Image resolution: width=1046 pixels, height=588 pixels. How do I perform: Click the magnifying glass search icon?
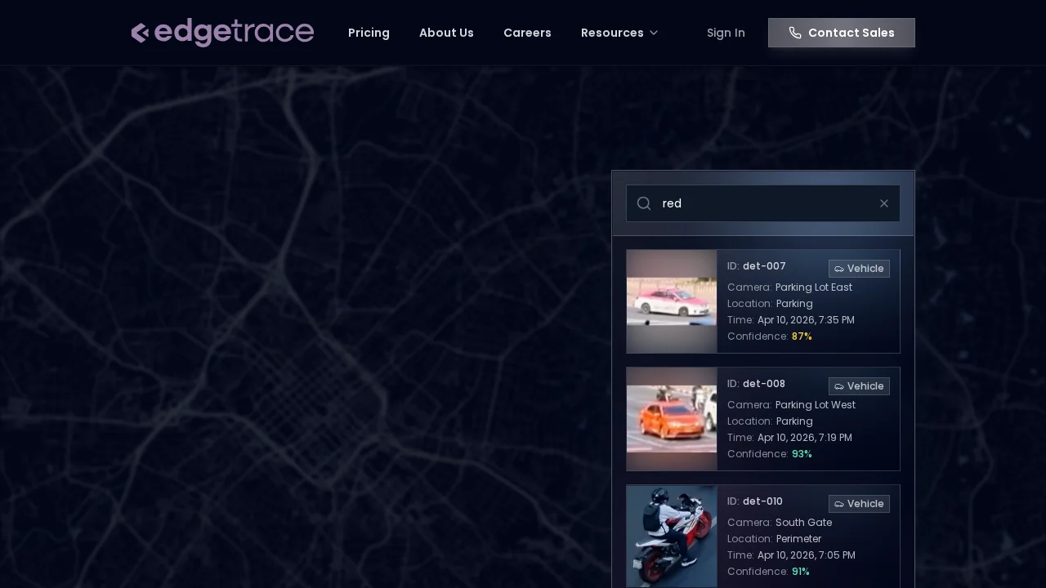click(x=644, y=203)
